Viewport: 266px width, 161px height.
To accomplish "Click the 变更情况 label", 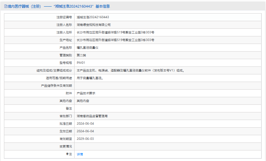I will [x=66, y=146].
